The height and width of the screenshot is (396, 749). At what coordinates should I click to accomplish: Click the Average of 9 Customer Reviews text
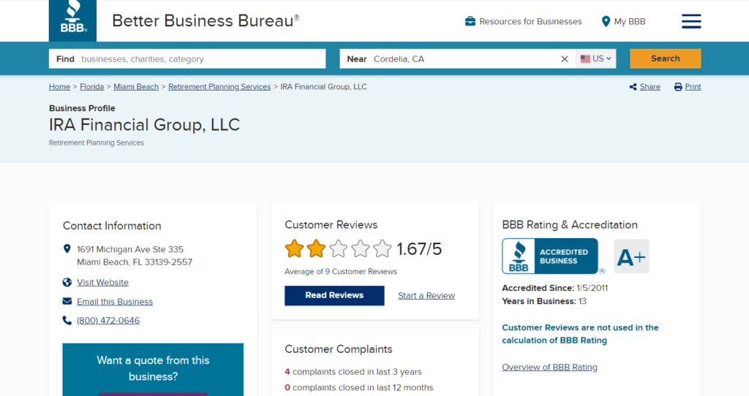tap(341, 272)
